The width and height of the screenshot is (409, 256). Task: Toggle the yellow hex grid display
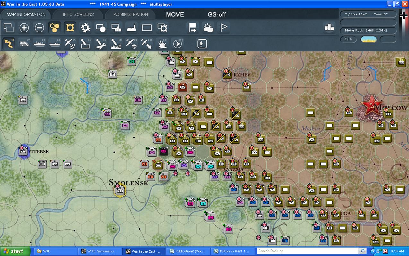(55, 28)
